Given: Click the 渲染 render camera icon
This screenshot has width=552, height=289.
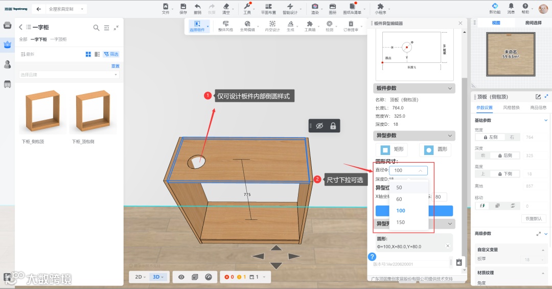Looking at the screenshot, I should 315,6.
